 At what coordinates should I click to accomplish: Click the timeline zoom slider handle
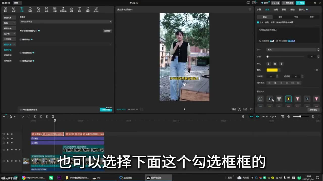point(300,117)
